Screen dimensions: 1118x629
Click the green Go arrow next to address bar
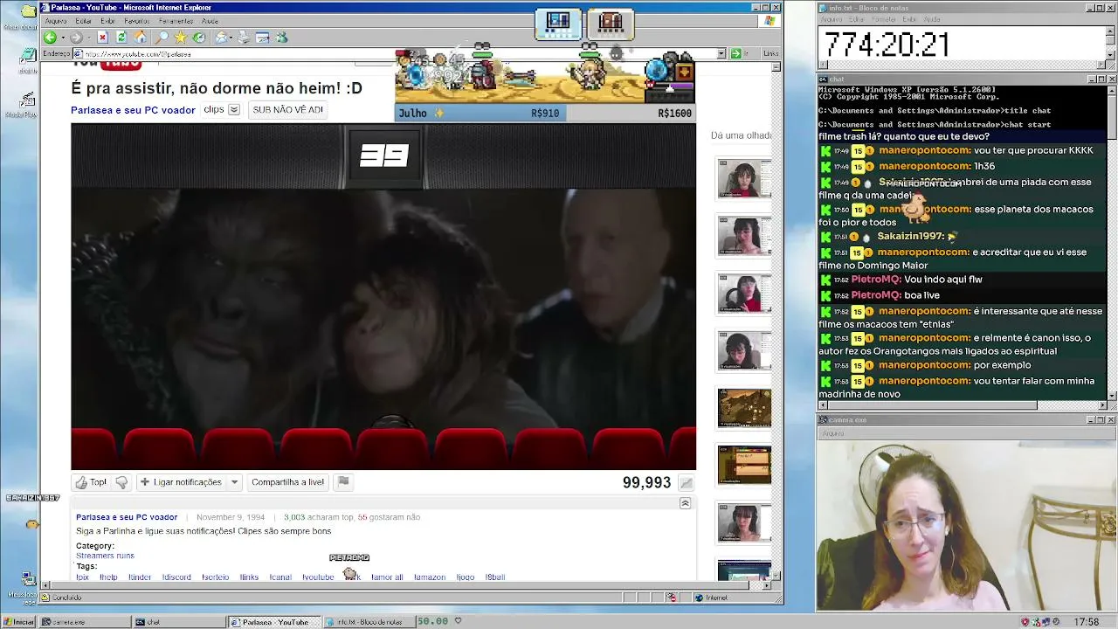[x=735, y=53]
